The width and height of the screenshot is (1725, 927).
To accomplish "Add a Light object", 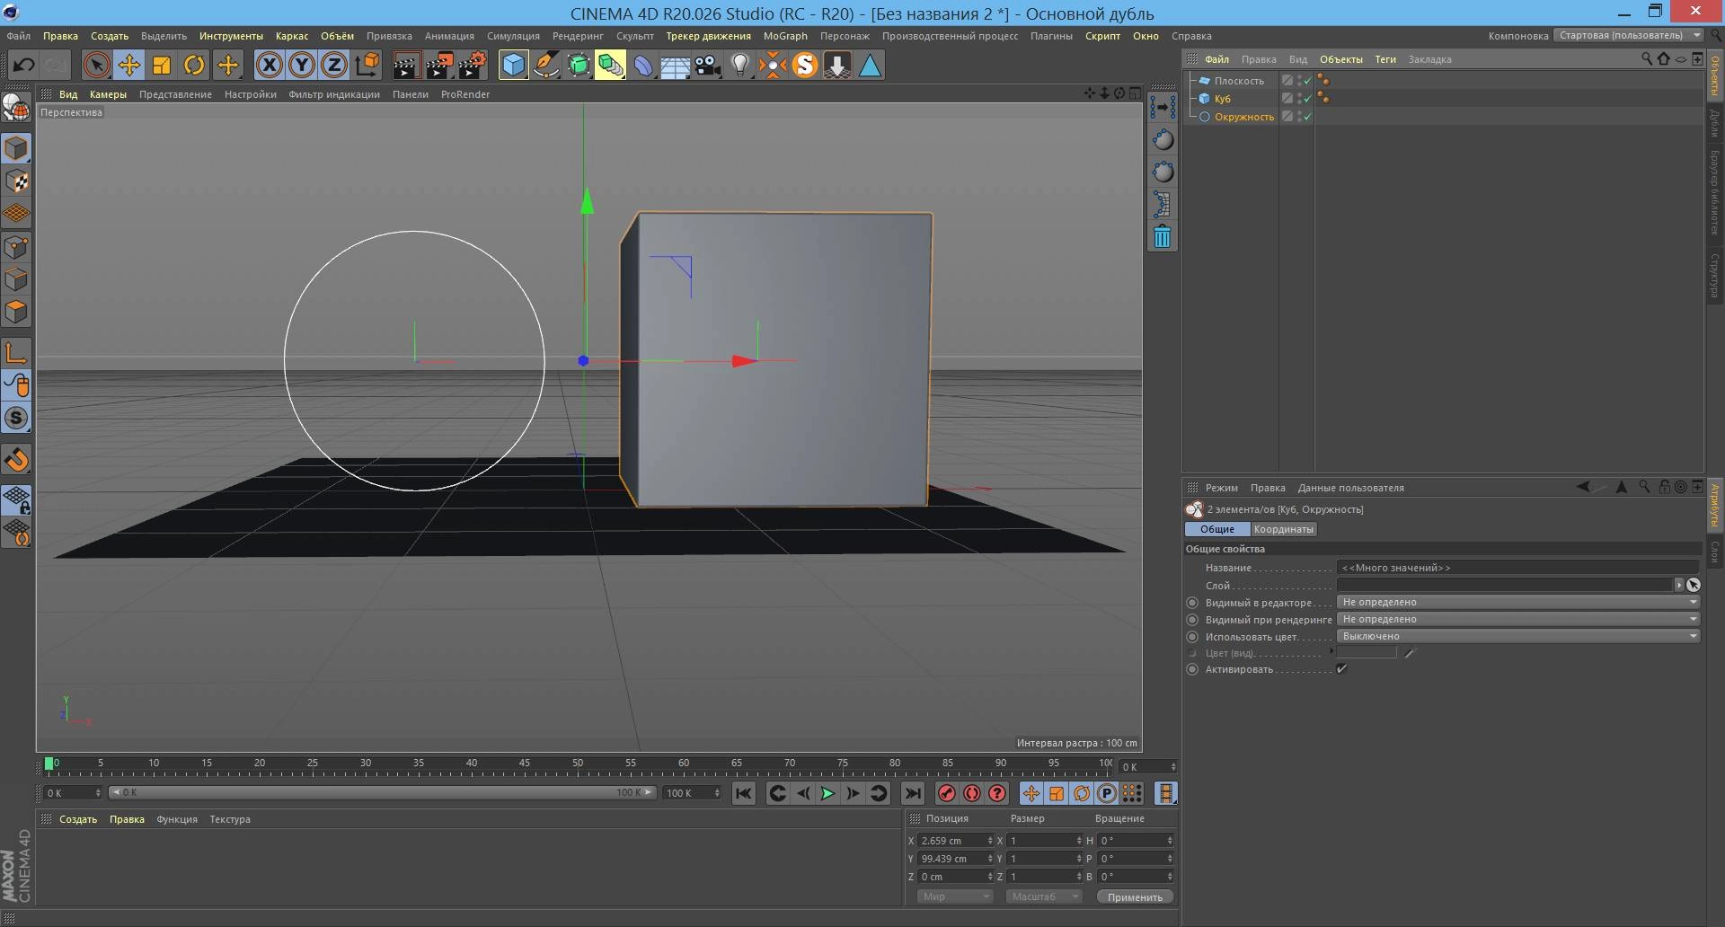I will pos(740,65).
